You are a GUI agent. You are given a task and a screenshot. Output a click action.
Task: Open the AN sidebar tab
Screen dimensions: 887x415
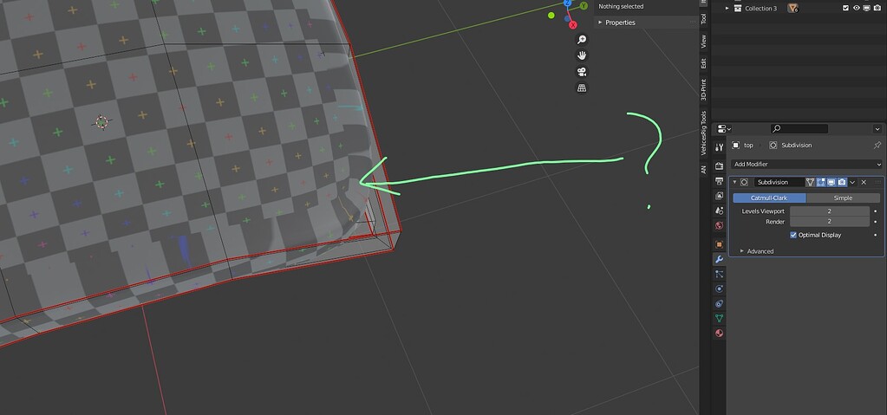click(x=704, y=169)
